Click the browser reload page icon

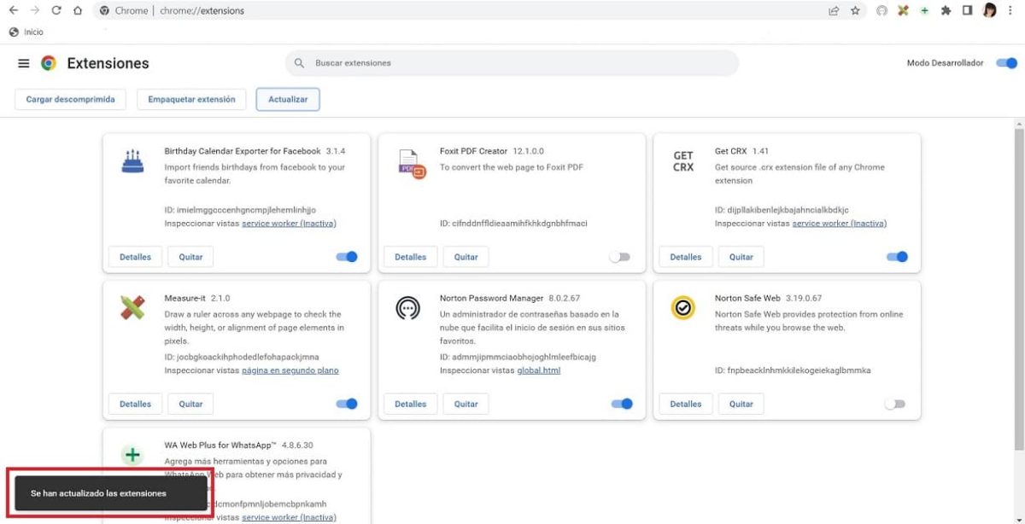56,11
